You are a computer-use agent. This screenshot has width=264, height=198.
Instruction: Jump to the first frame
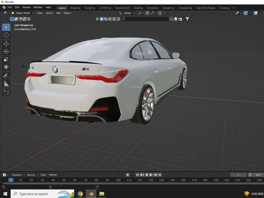[137, 175]
